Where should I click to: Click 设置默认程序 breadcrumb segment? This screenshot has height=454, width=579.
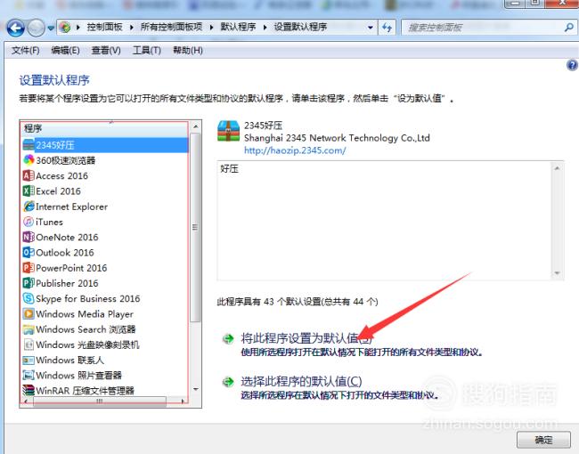tap(300, 27)
